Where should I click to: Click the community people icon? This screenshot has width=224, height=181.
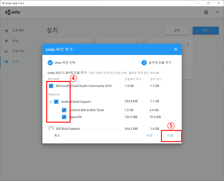pyautogui.click(x=6, y=51)
